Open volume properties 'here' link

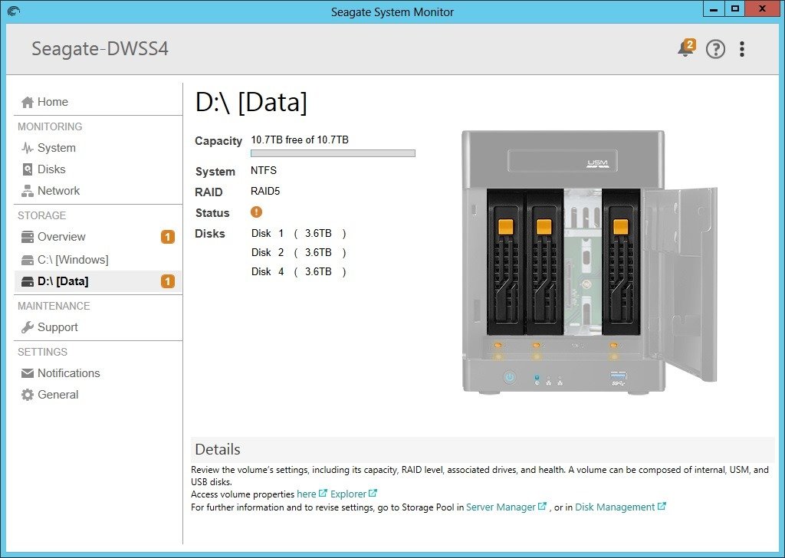307,494
